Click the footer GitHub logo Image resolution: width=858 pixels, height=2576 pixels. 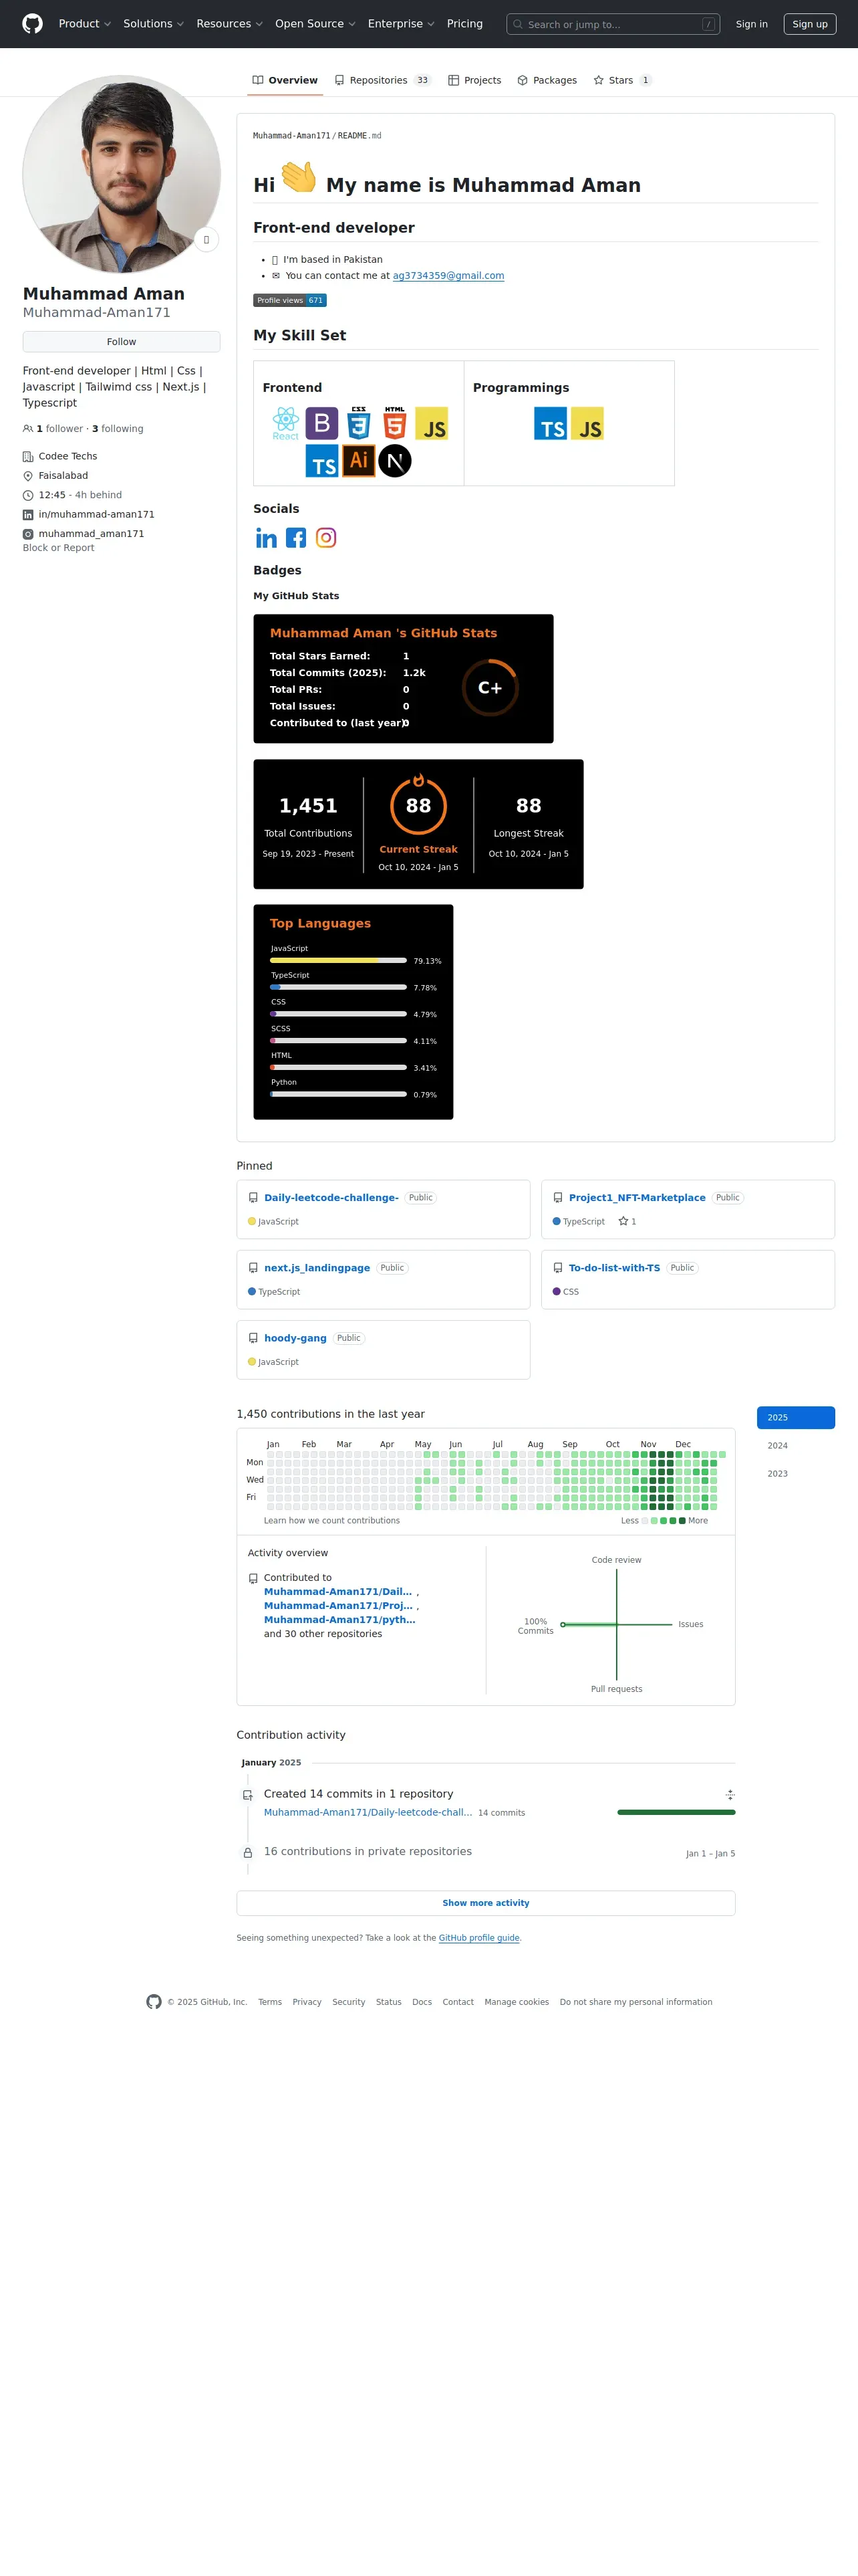coord(154,2001)
